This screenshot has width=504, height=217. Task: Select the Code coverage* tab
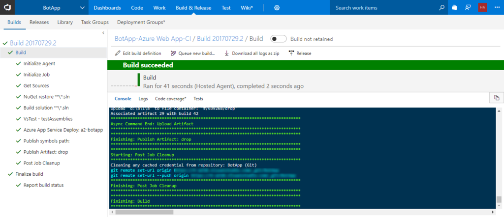171,99
